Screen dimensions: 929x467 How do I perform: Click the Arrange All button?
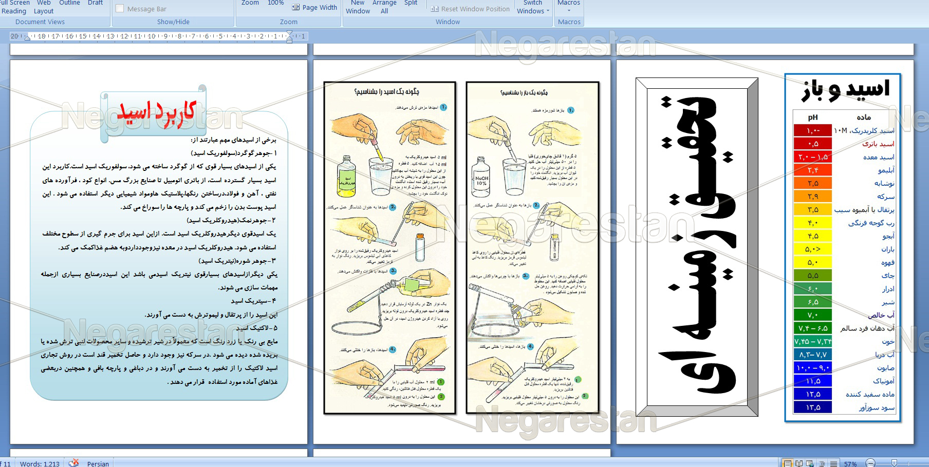[384, 7]
